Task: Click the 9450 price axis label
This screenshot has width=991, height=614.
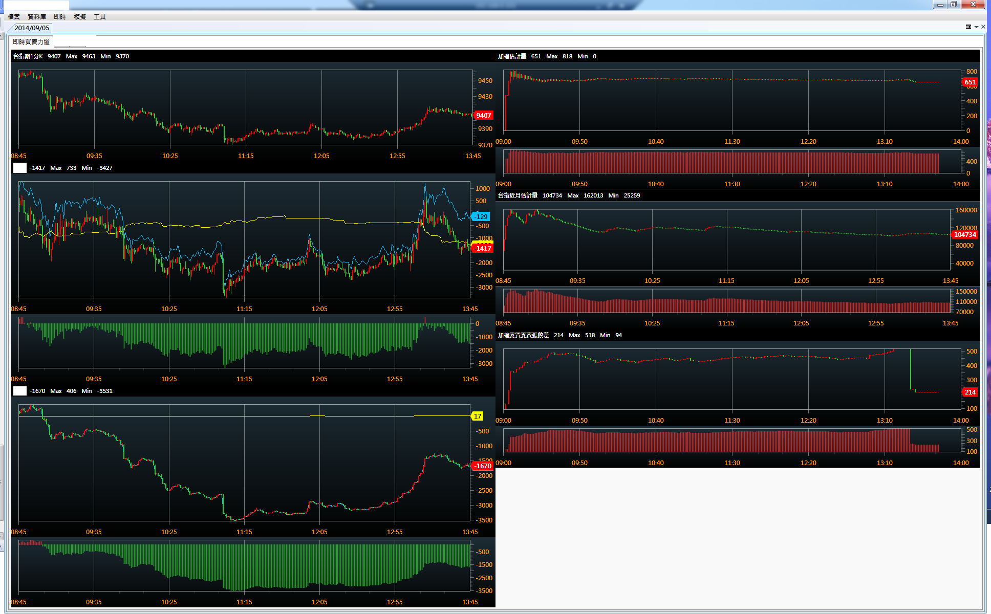Action: [485, 80]
